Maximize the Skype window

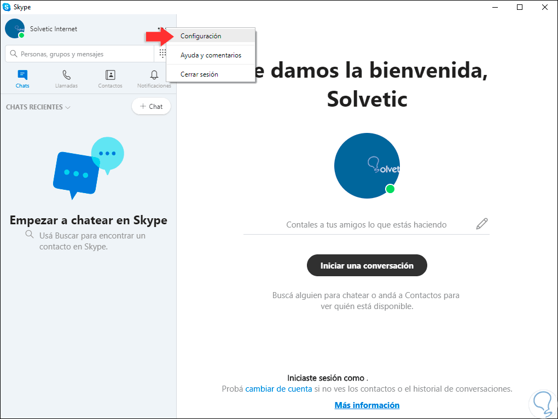[520, 7]
